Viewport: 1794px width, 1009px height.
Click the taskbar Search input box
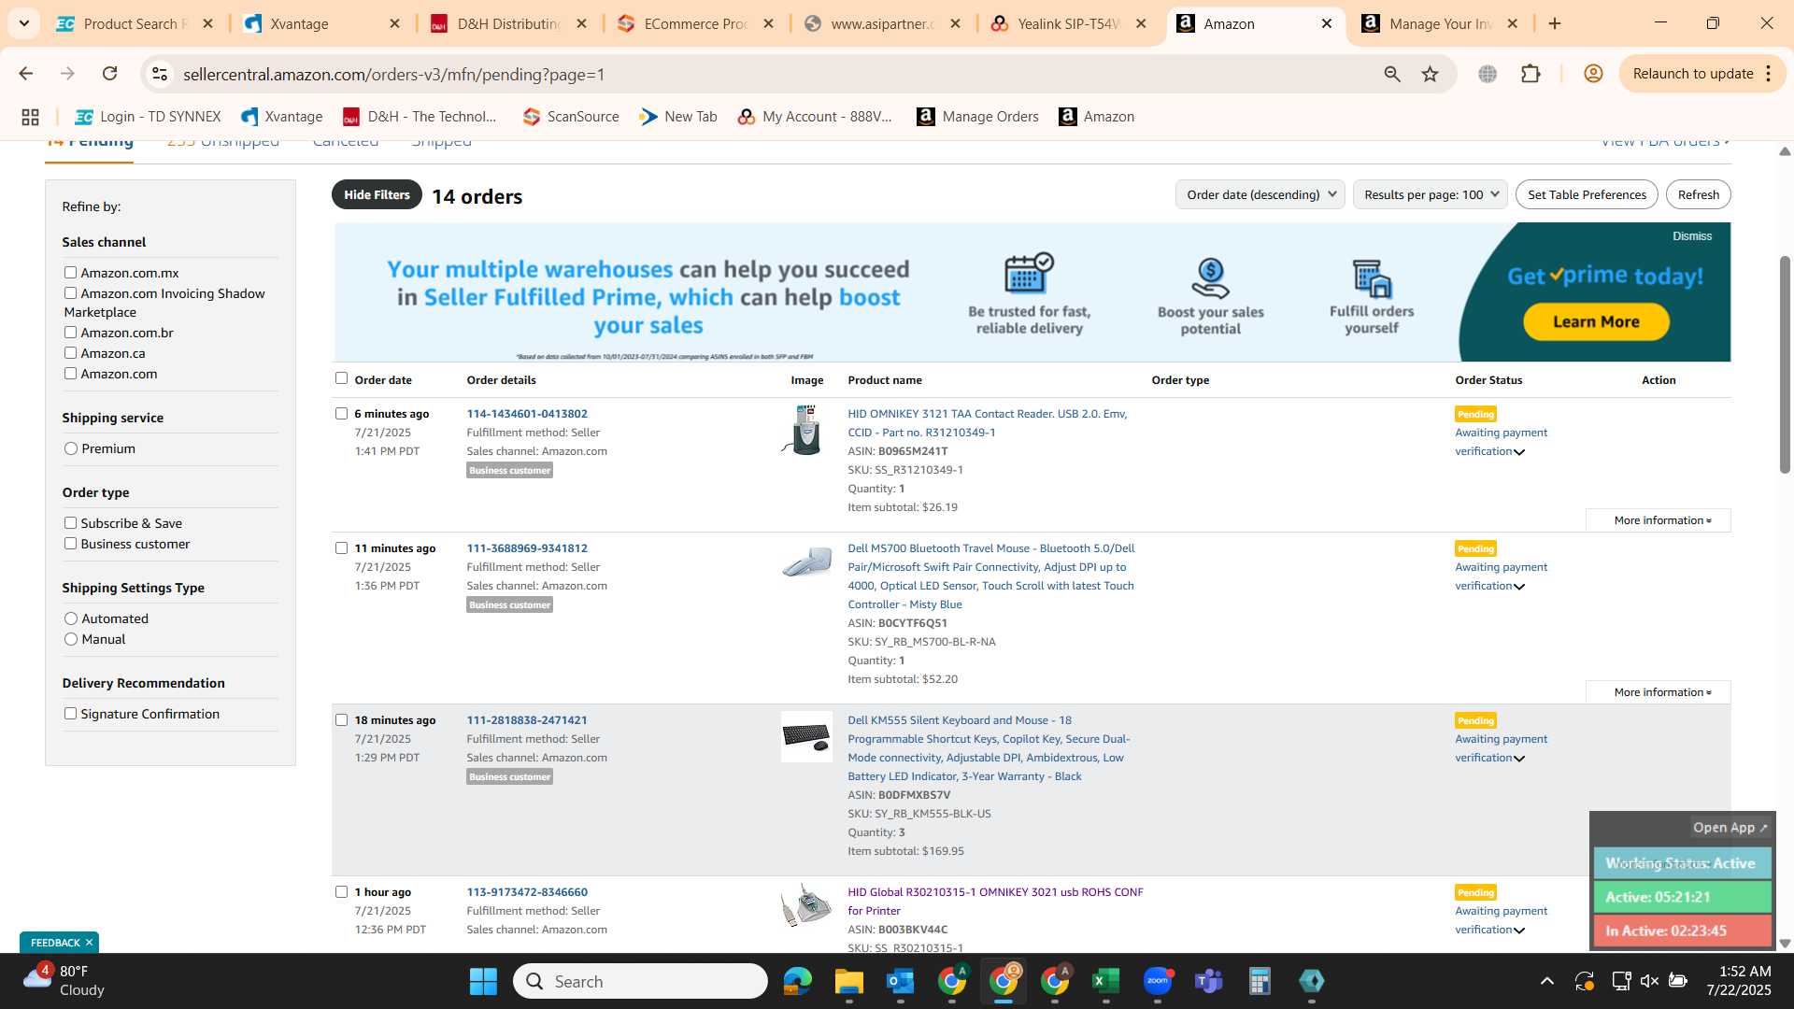(640, 981)
